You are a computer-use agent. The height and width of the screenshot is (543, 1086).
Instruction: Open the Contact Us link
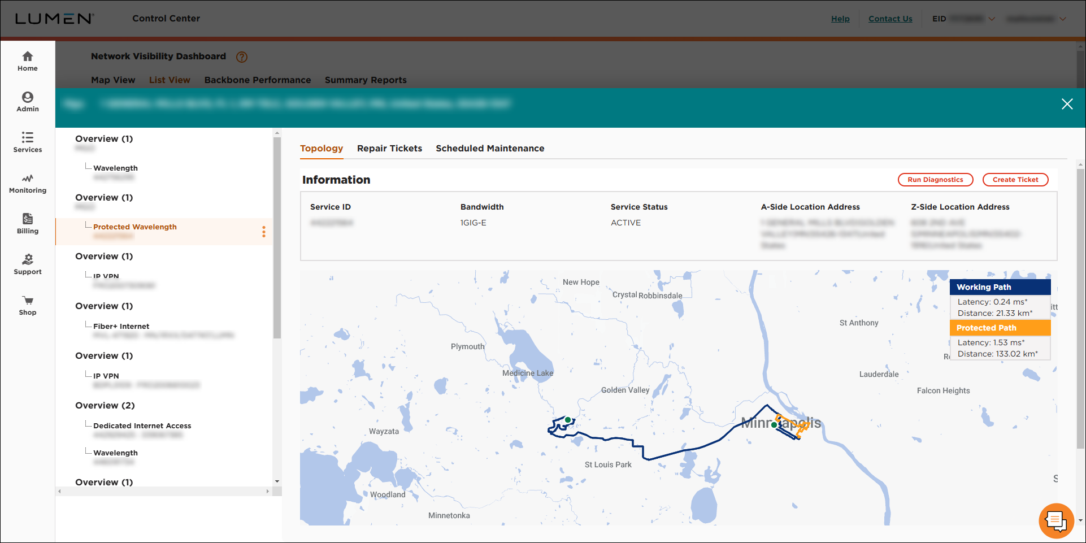(x=890, y=19)
